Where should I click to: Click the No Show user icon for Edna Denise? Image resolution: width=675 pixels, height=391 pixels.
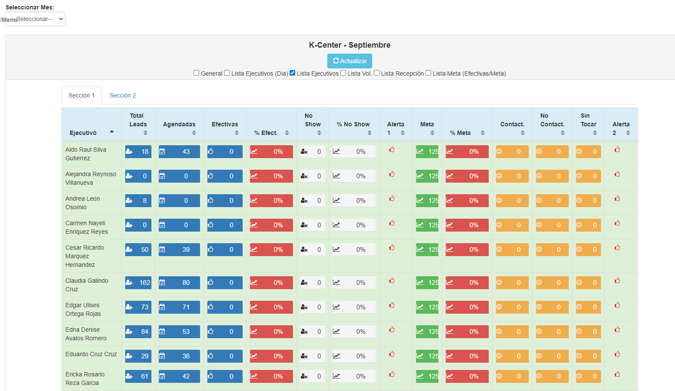point(304,331)
